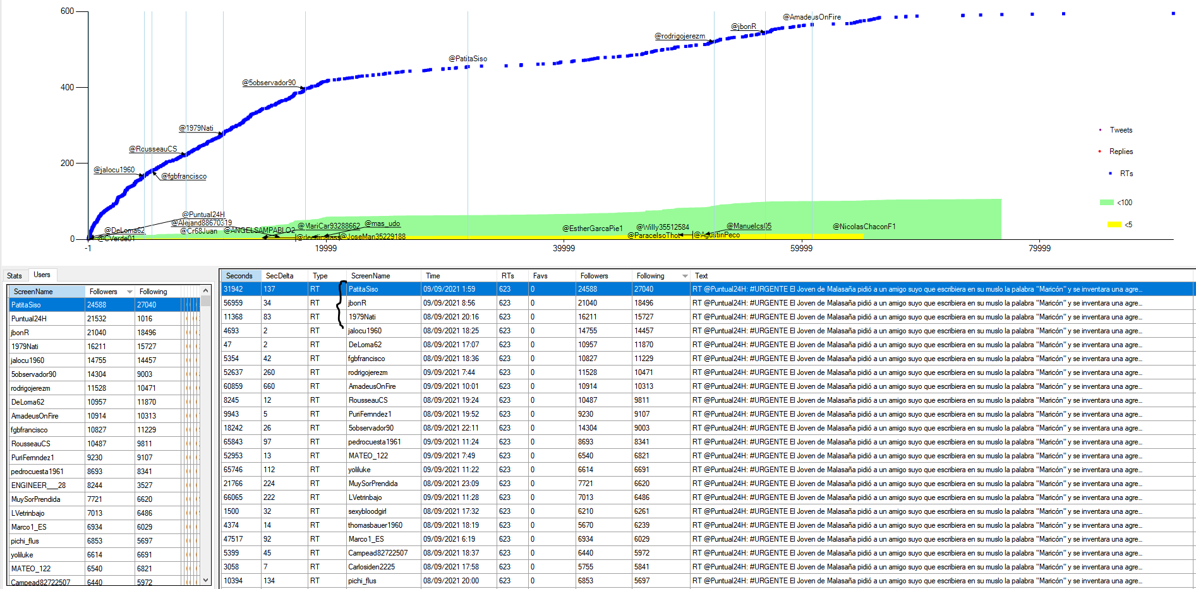This screenshot has height=589, width=1196.
Task: Sort tweets by the Seconds column header
Action: pos(239,276)
